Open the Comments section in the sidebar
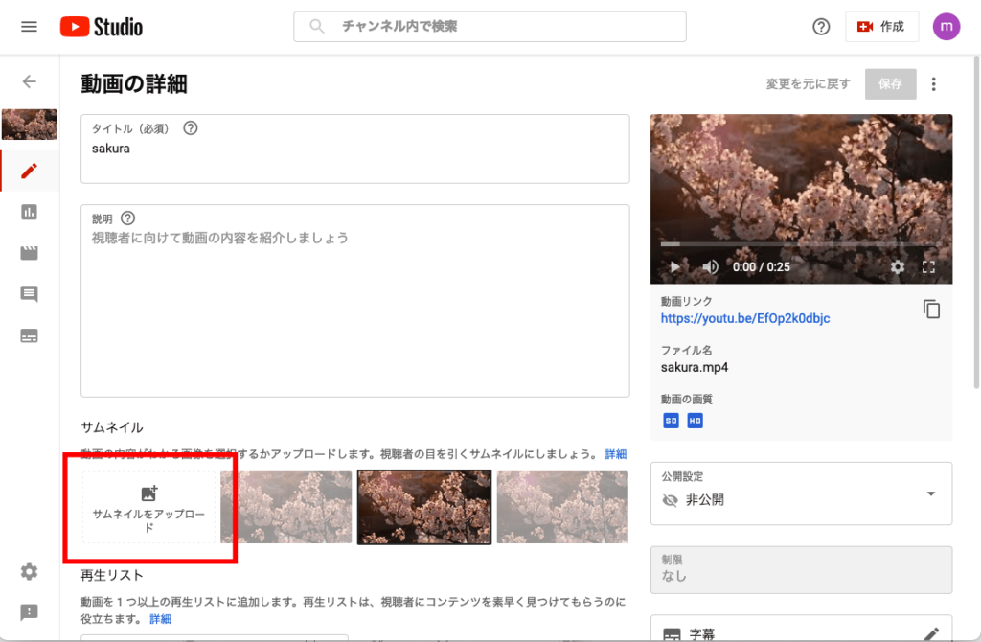The width and height of the screenshot is (981, 642). pos(29,294)
